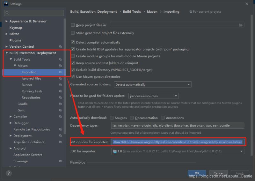The image size is (255, 181).
Task: Click the project-level icon beside Ignored Files
Action: click(x=60, y=78)
